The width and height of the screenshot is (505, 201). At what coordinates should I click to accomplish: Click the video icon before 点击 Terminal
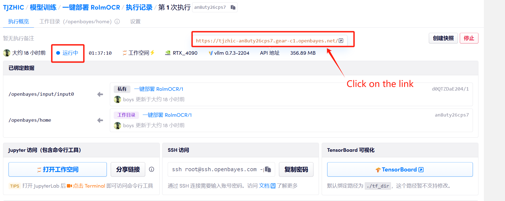[69, 186]
